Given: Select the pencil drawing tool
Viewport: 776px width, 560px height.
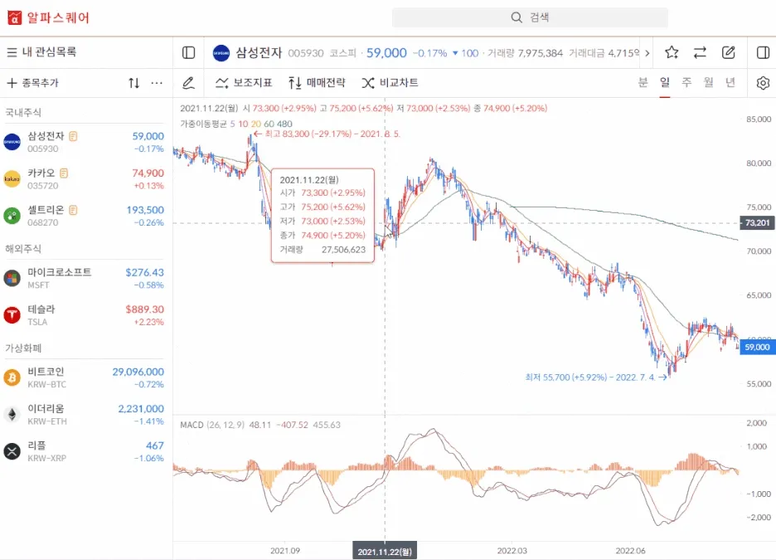Looking at the screenshot, I should click(x=188, y=83).
